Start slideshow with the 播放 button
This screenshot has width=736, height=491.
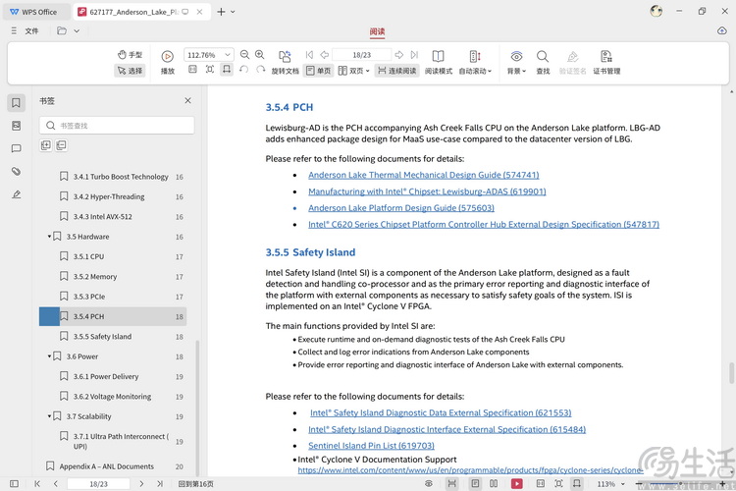[x=167, y=63]
